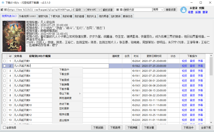Click the 登录 link
The height and width of the screenshot is (132, 214).
coord(205,12)
